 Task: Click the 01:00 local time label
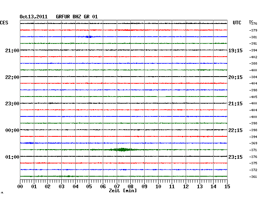(x=12, y=157)
